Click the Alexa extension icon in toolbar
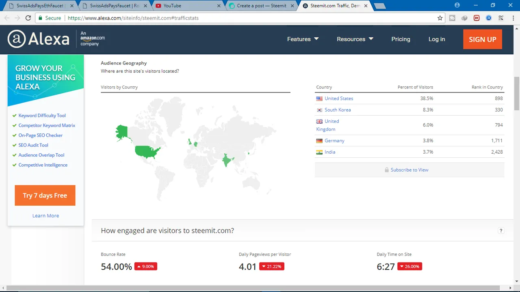The image size is (520, 292). pyautogui.click(x=489, y=18)
